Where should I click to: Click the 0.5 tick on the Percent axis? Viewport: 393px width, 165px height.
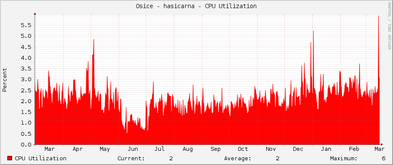click(x=26, y=134)
